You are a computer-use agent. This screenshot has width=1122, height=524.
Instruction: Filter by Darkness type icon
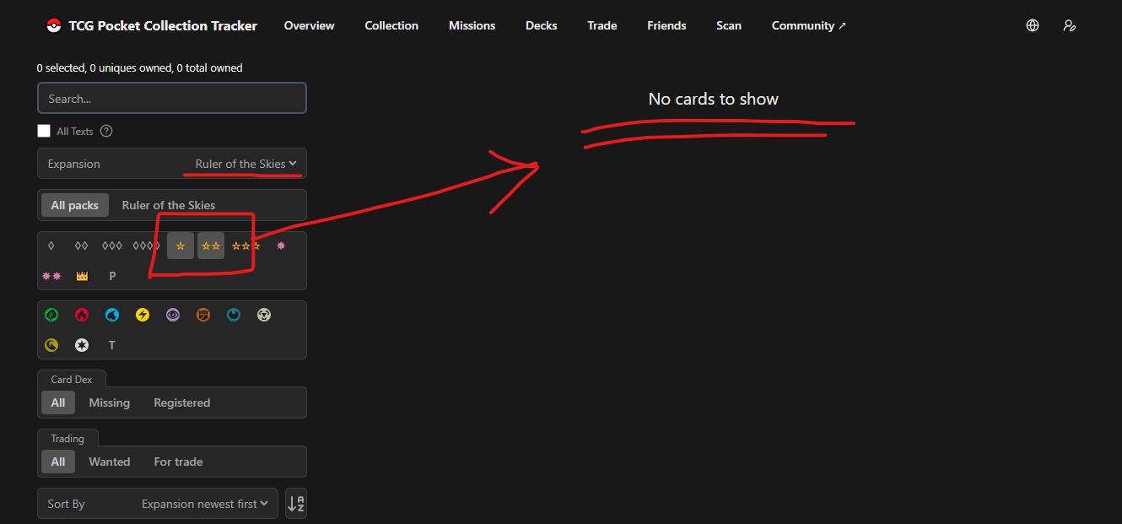pos(234,315)
